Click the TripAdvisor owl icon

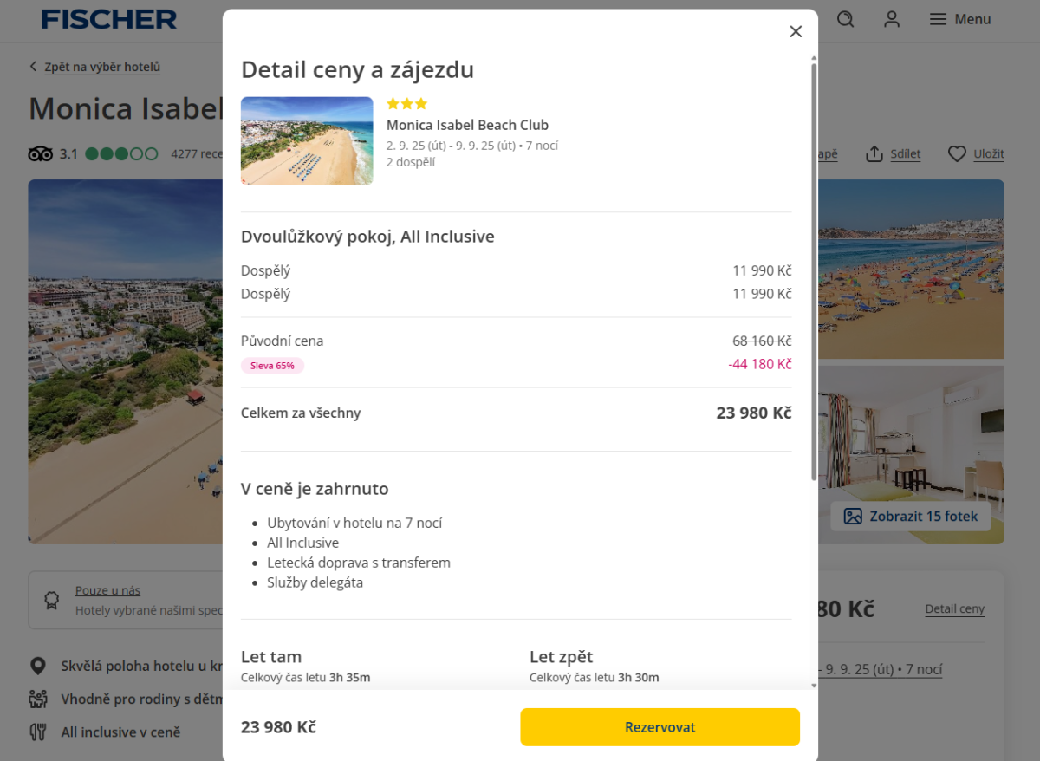pyautogui.click(x=41, y=154)
